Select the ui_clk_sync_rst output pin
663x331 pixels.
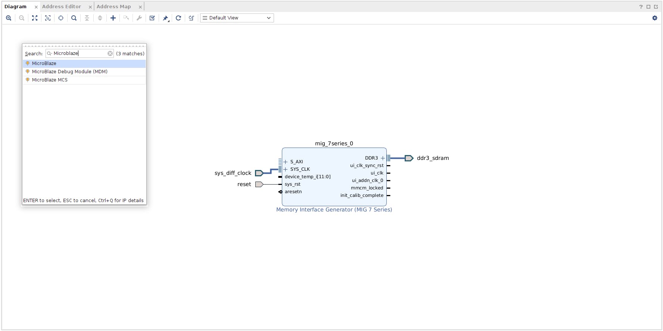(x=367, y=165)
